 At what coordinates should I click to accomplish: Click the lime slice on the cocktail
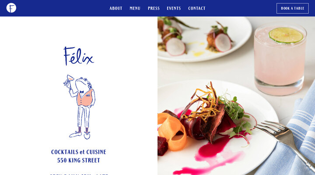point(286,35)
